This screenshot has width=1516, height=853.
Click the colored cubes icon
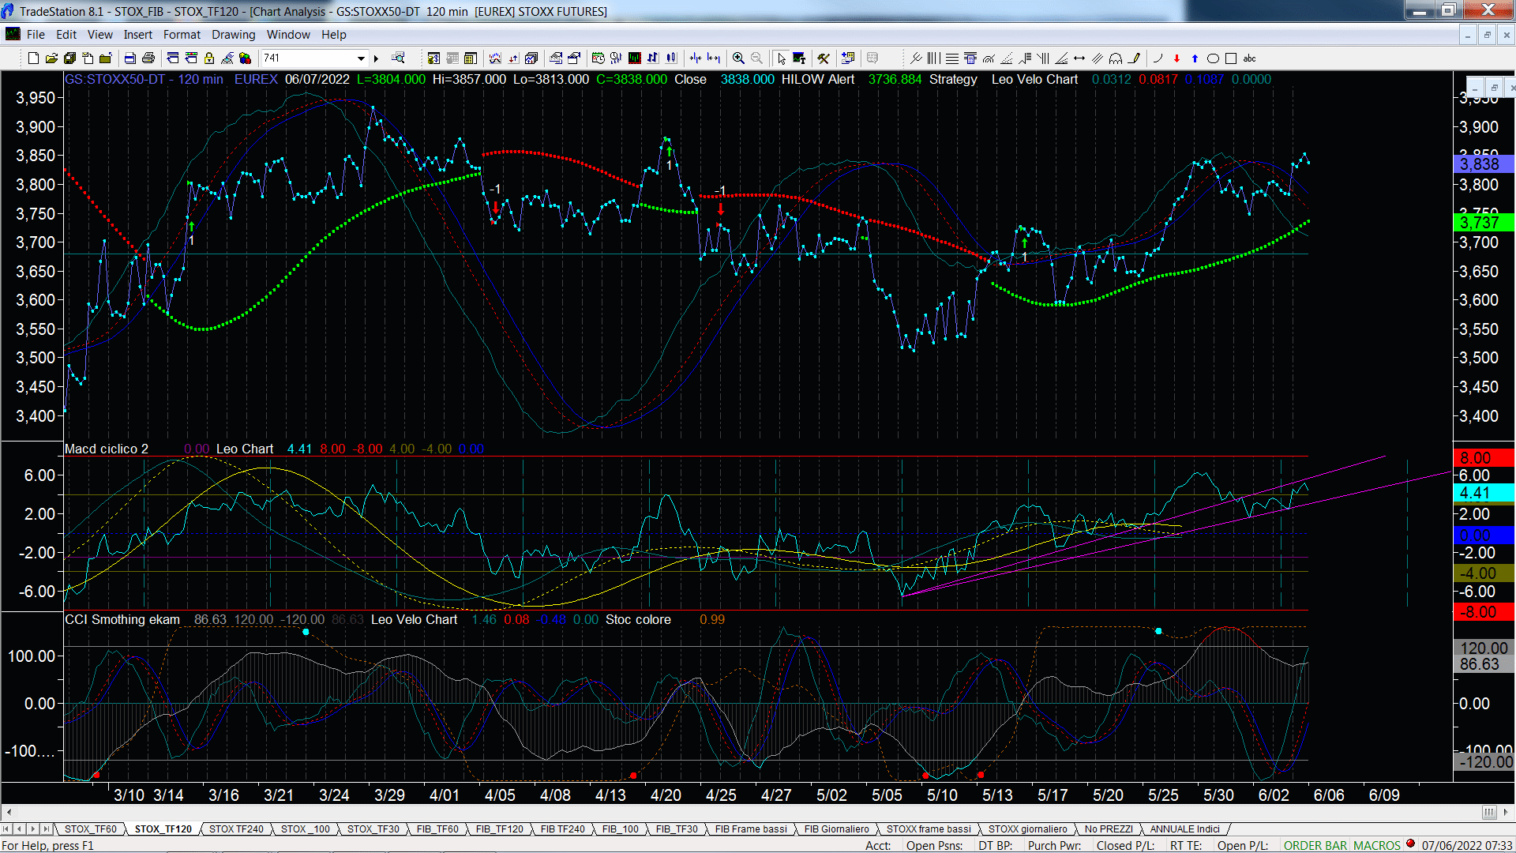pyautogui.click(x=245, y=58)
